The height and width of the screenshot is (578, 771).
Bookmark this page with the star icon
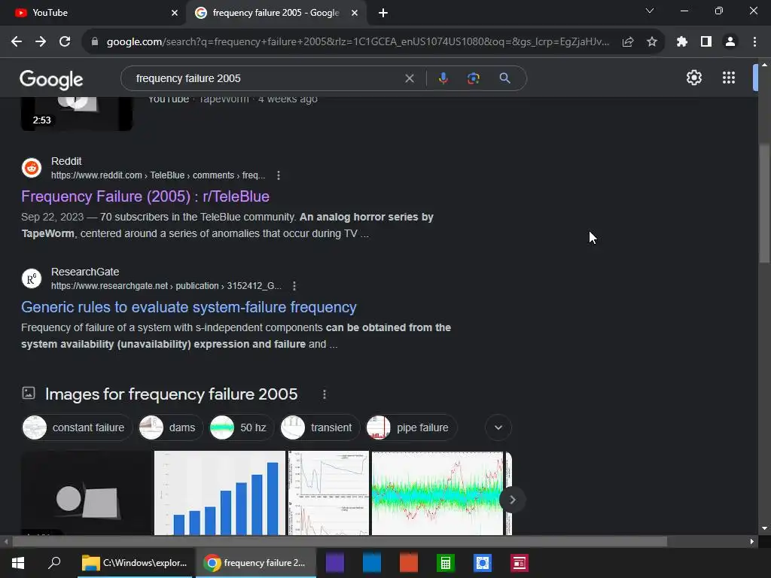point(652,42)
